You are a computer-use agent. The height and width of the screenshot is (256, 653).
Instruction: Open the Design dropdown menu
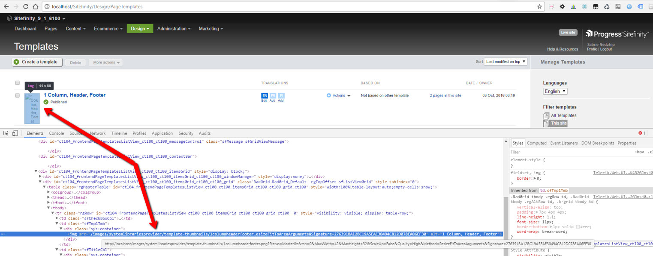click(140, 29)
